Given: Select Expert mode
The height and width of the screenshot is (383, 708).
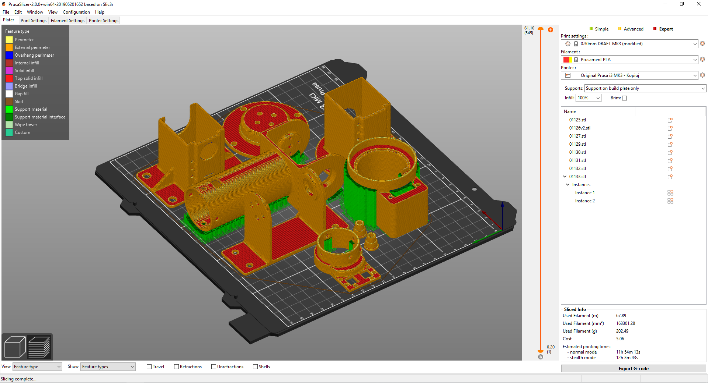Looking at the screenshot, I should pyautogui.click(x=663, y=29).
